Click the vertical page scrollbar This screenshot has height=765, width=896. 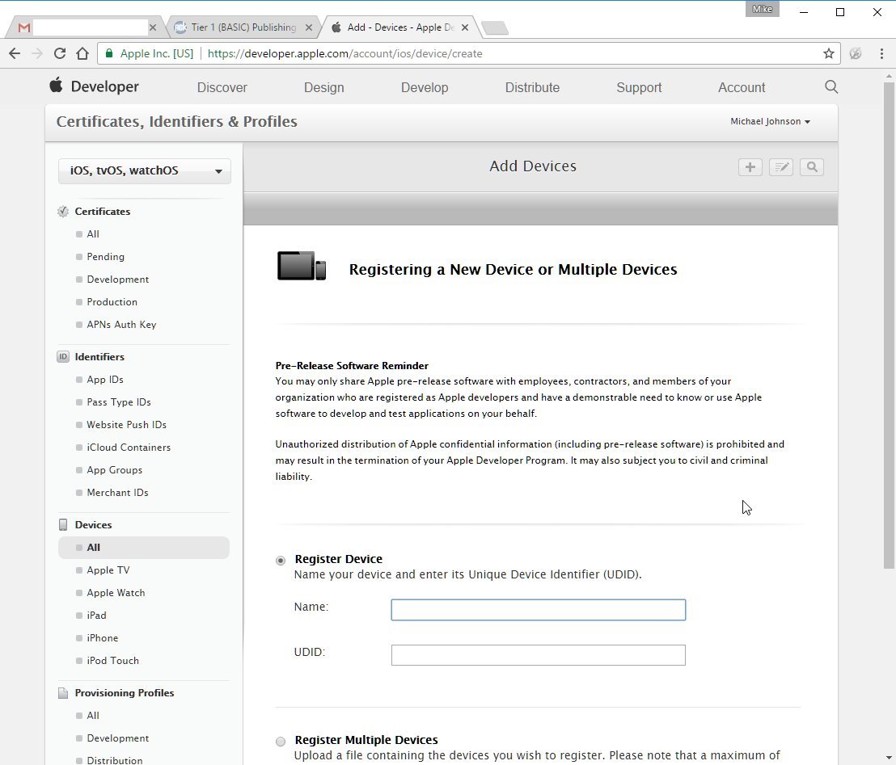[x=889, y=326]
